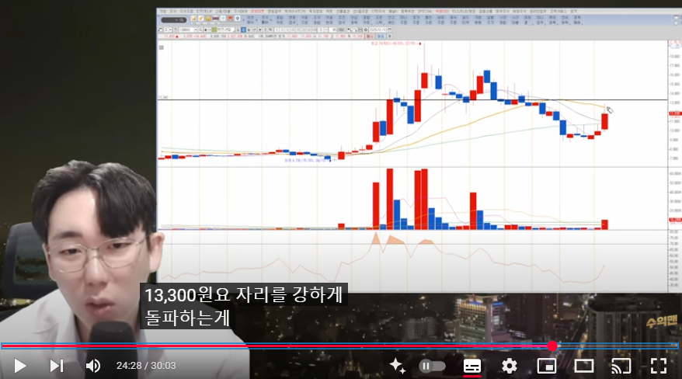Click the 24:28 / 30:03 time display

click(146, 366)
